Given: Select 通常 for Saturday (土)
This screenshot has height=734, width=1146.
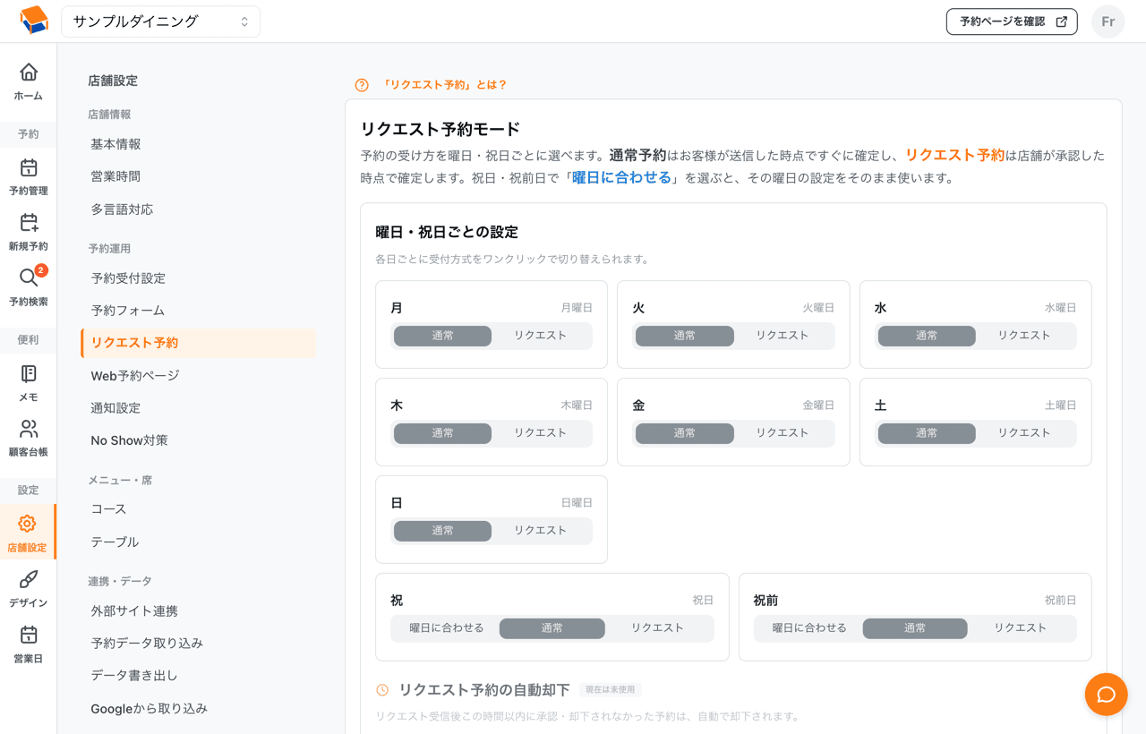Looking at the screenshot, I should [927, 433].
